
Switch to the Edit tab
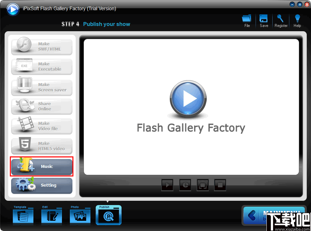[x=51, y=215]
